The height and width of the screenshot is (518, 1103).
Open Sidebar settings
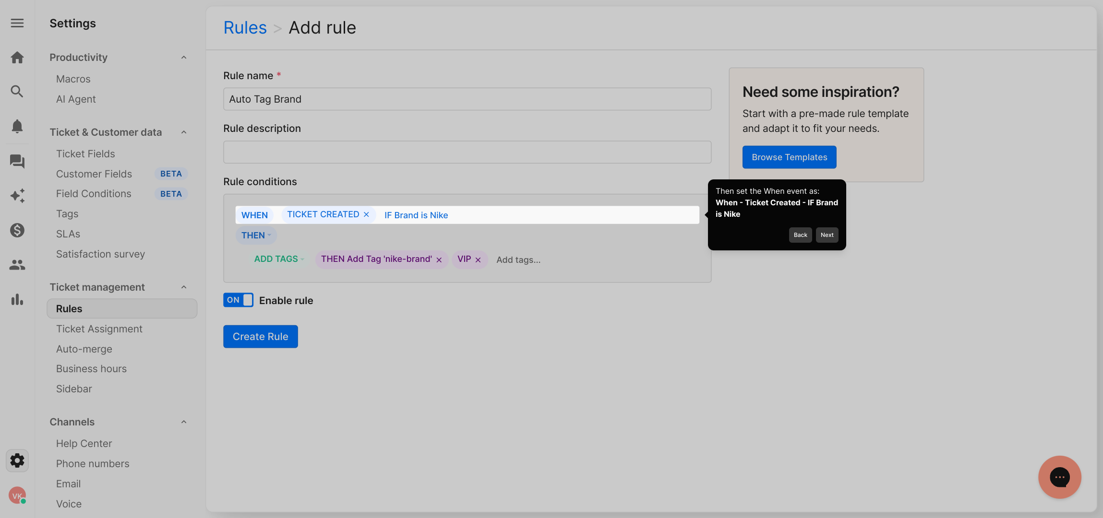tap(74, 389)
